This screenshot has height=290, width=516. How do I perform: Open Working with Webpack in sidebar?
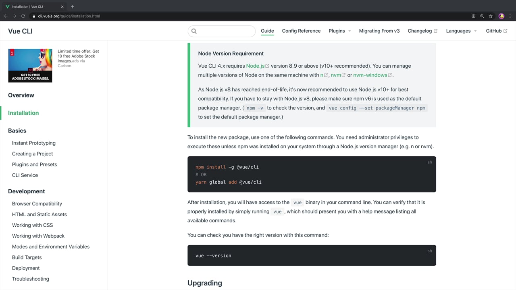(x=38, y=236)
